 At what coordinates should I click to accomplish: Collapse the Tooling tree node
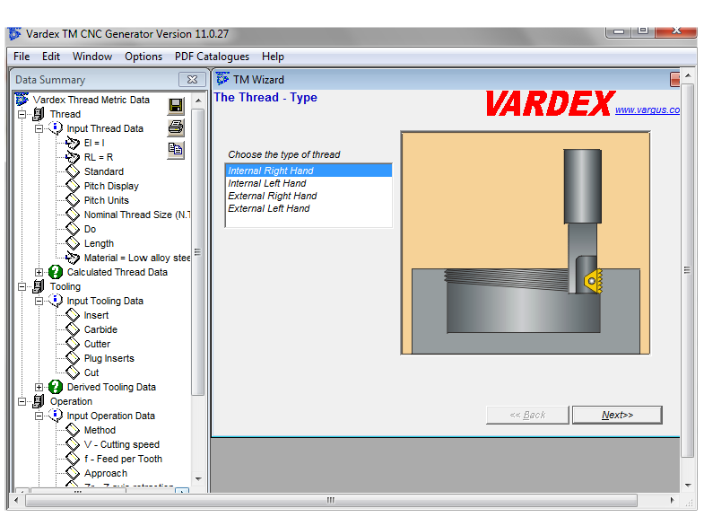point(22,286)
